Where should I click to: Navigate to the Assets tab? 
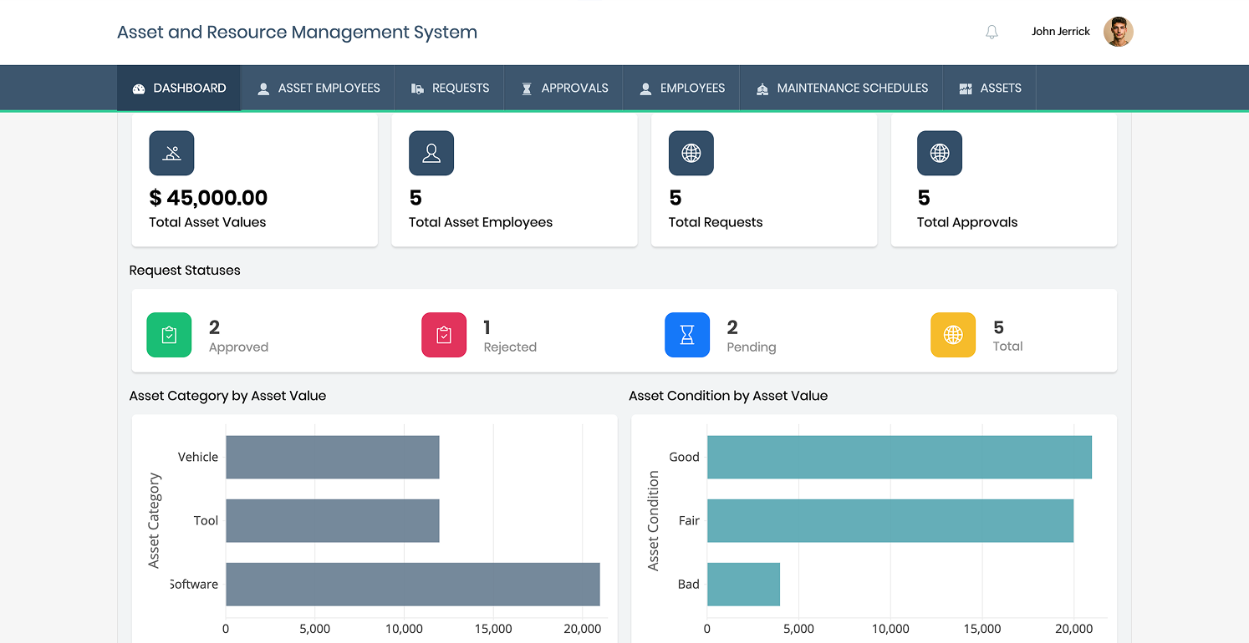point(989,87)
